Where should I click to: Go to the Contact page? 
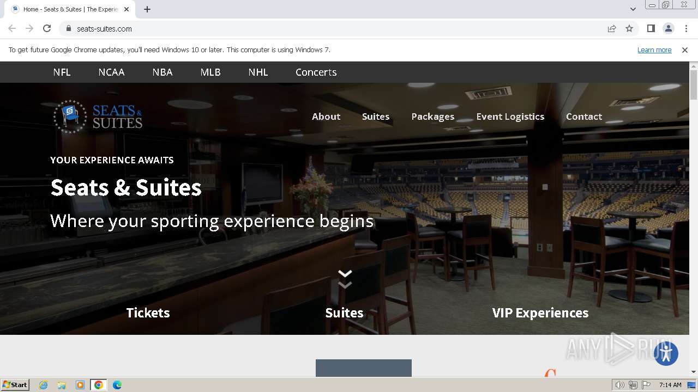tap(584, 117)
